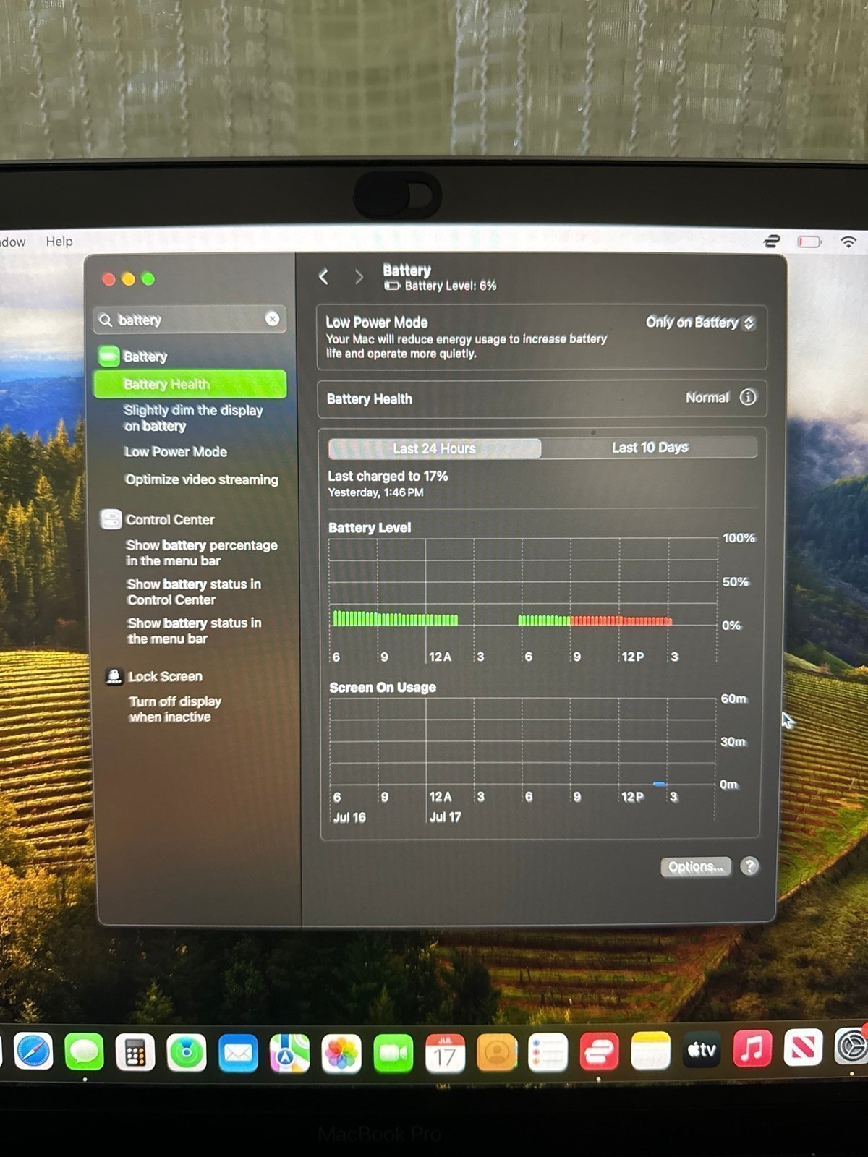Select Show battery percentage in menu bar

coord(202,552)
